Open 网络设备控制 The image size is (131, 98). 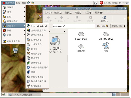[x=37, y=77]
